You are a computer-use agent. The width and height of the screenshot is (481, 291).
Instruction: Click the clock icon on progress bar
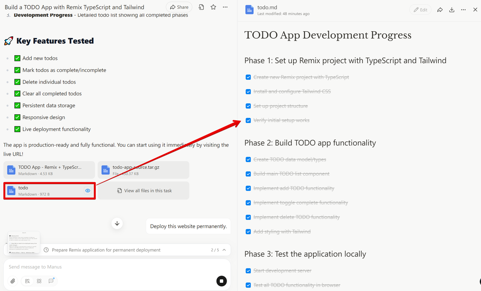pos(46,250)
